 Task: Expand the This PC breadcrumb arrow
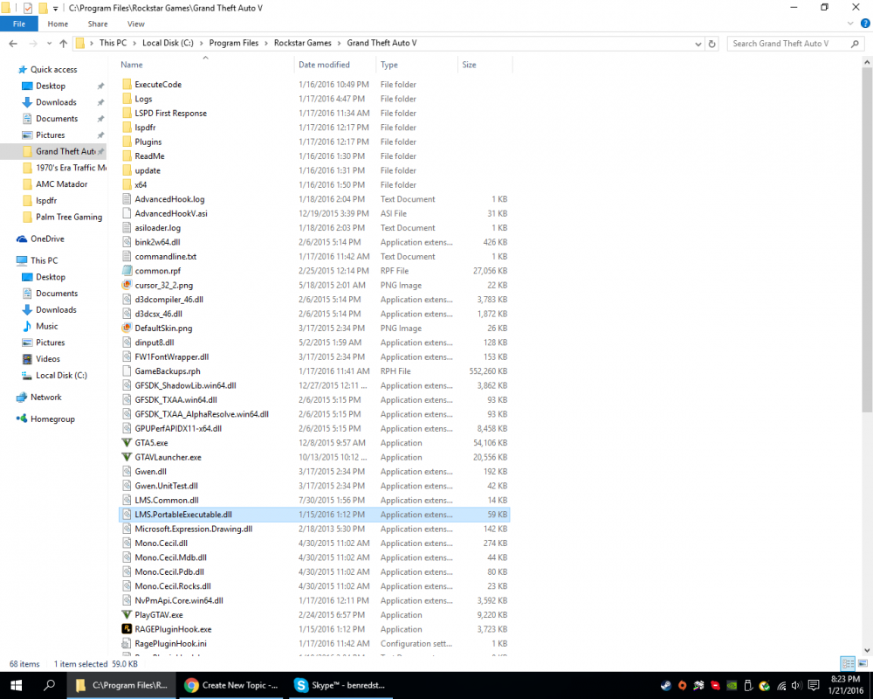coord(134,41)
